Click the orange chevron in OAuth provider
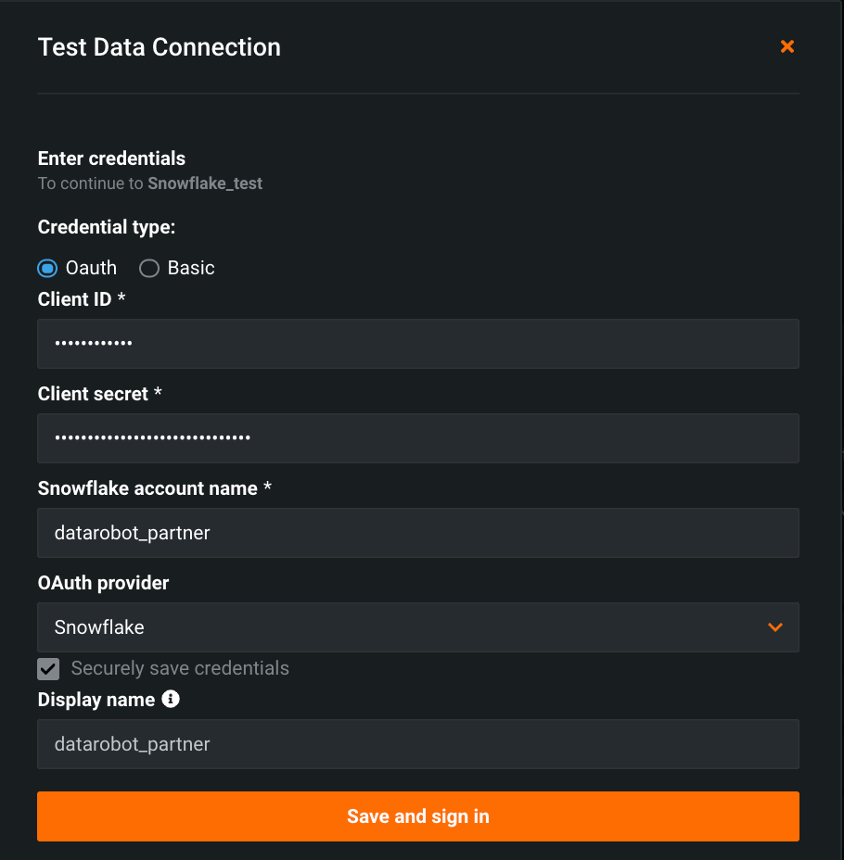Image resolution: width=844 pixels, height=860 pixels. tap(775, 627)
